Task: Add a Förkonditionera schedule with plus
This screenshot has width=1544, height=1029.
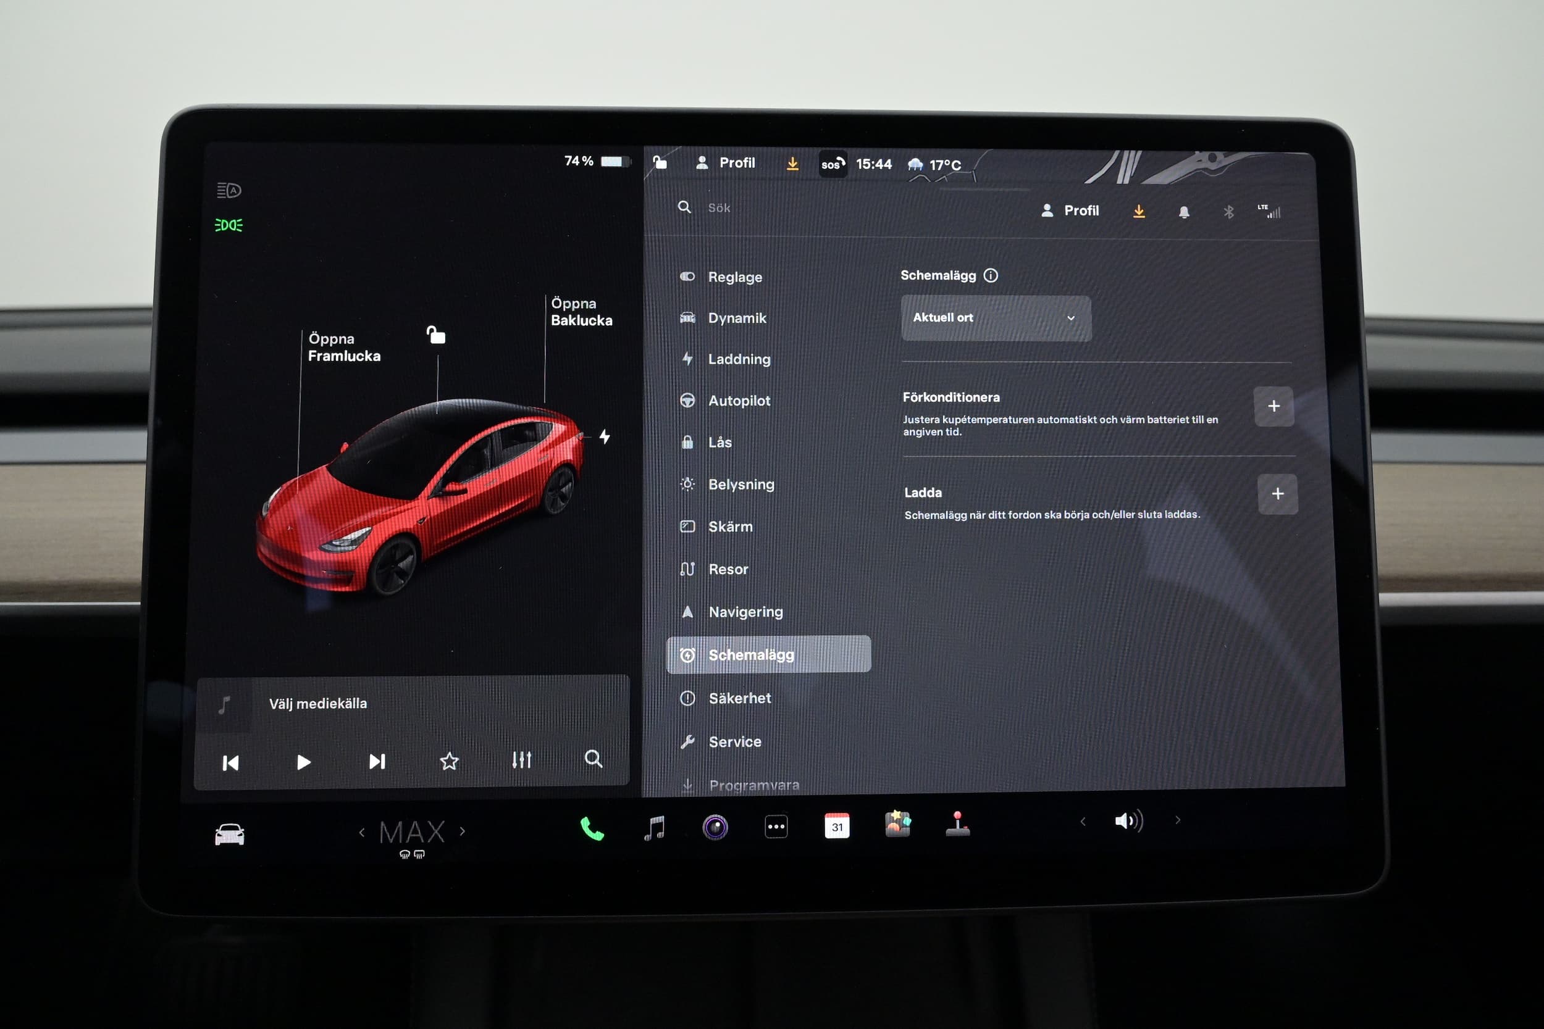Action: point(1273,406)
